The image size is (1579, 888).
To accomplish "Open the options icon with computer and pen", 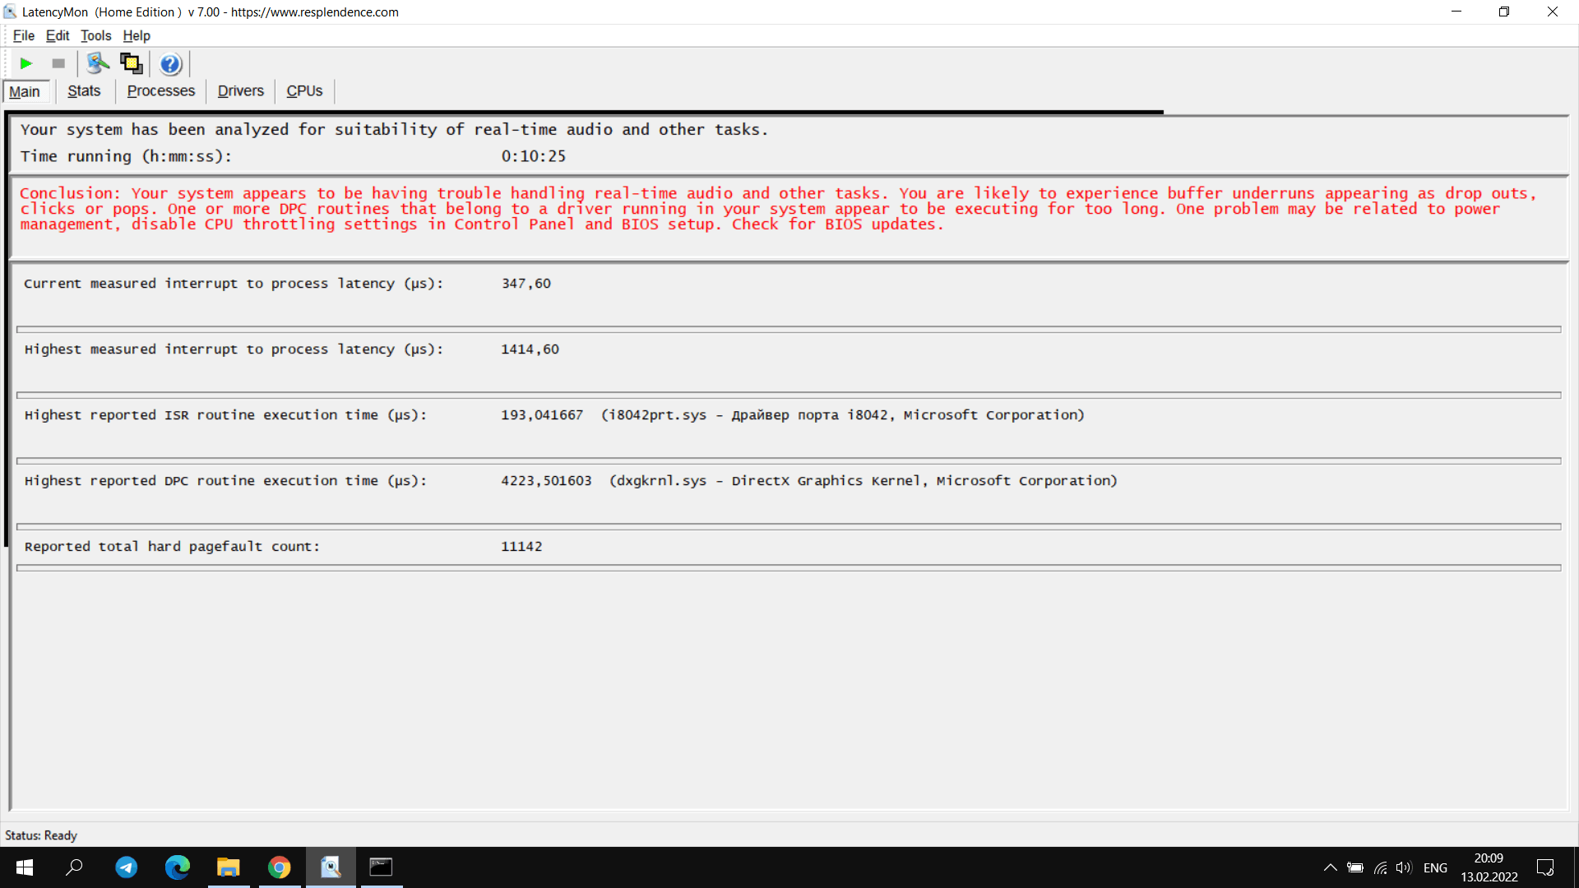I will (x=98, y=63).
